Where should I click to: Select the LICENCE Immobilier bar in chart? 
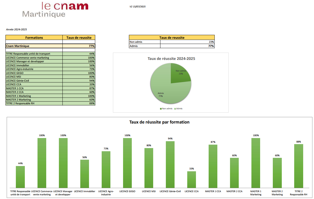[x=85, y=174]
